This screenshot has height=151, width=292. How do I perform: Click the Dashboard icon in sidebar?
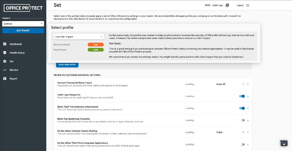5,44
